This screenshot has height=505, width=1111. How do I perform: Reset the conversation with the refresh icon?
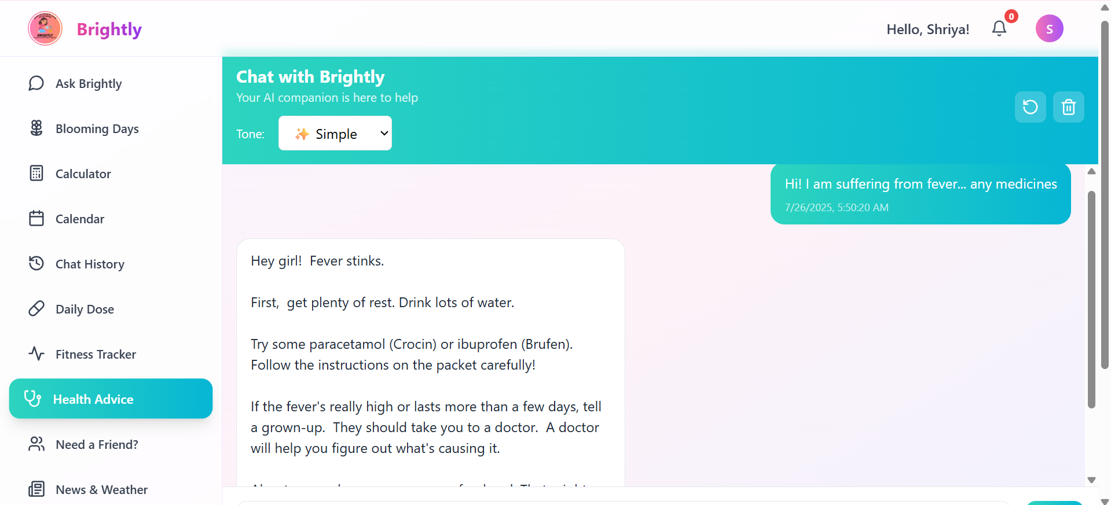point(1030,107)
